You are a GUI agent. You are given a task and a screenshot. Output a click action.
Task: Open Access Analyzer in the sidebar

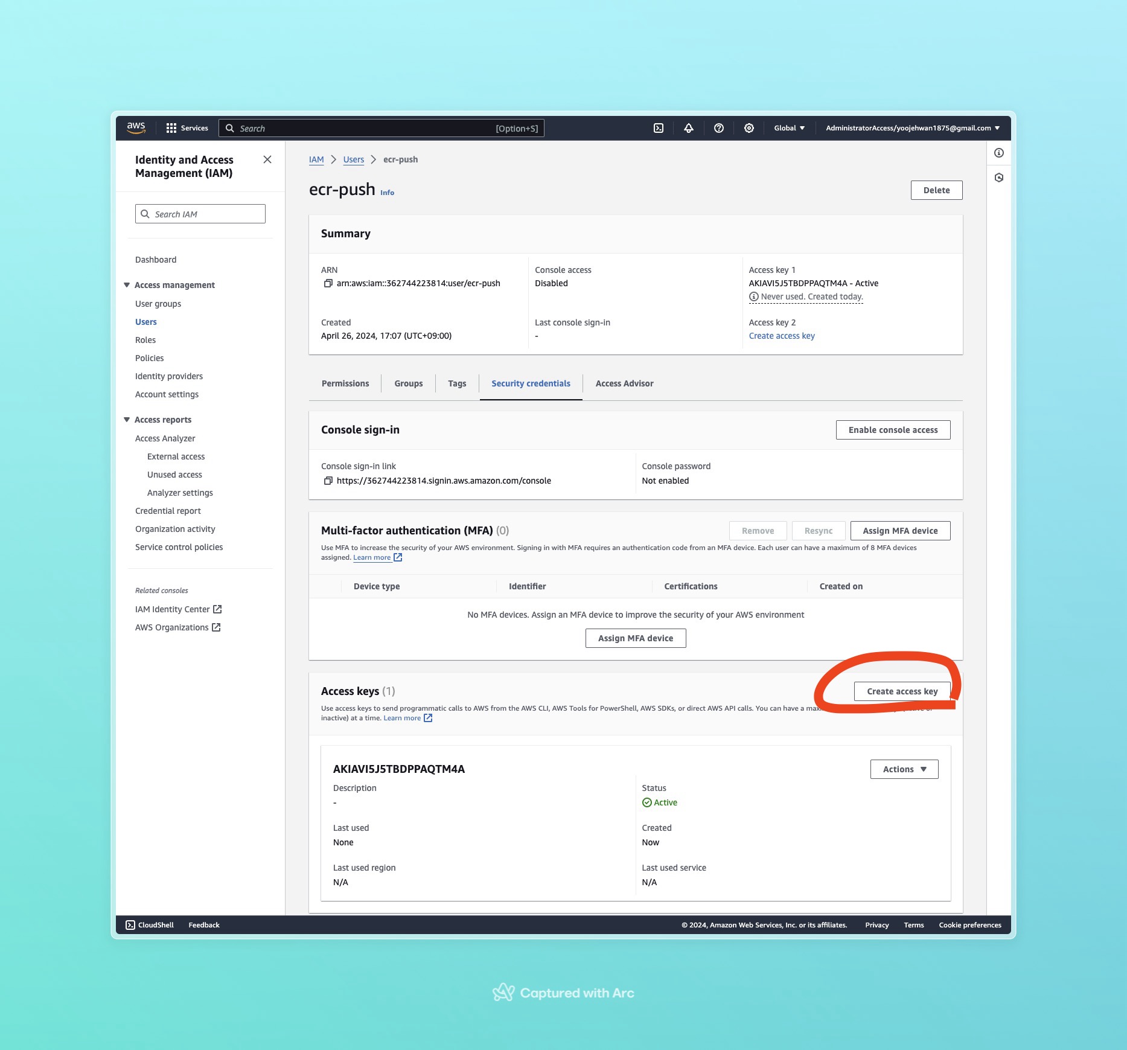pos(165,438)
